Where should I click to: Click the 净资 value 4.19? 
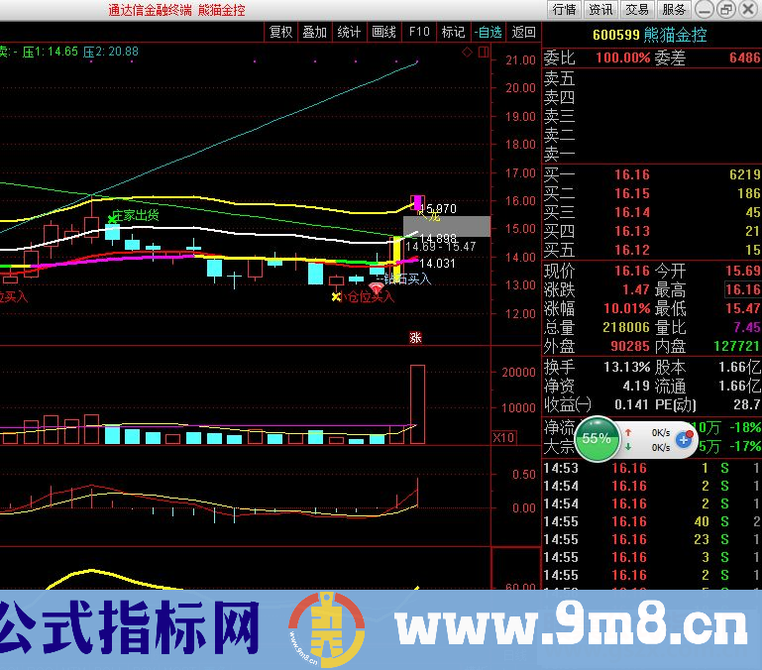(x=636, y=387)
